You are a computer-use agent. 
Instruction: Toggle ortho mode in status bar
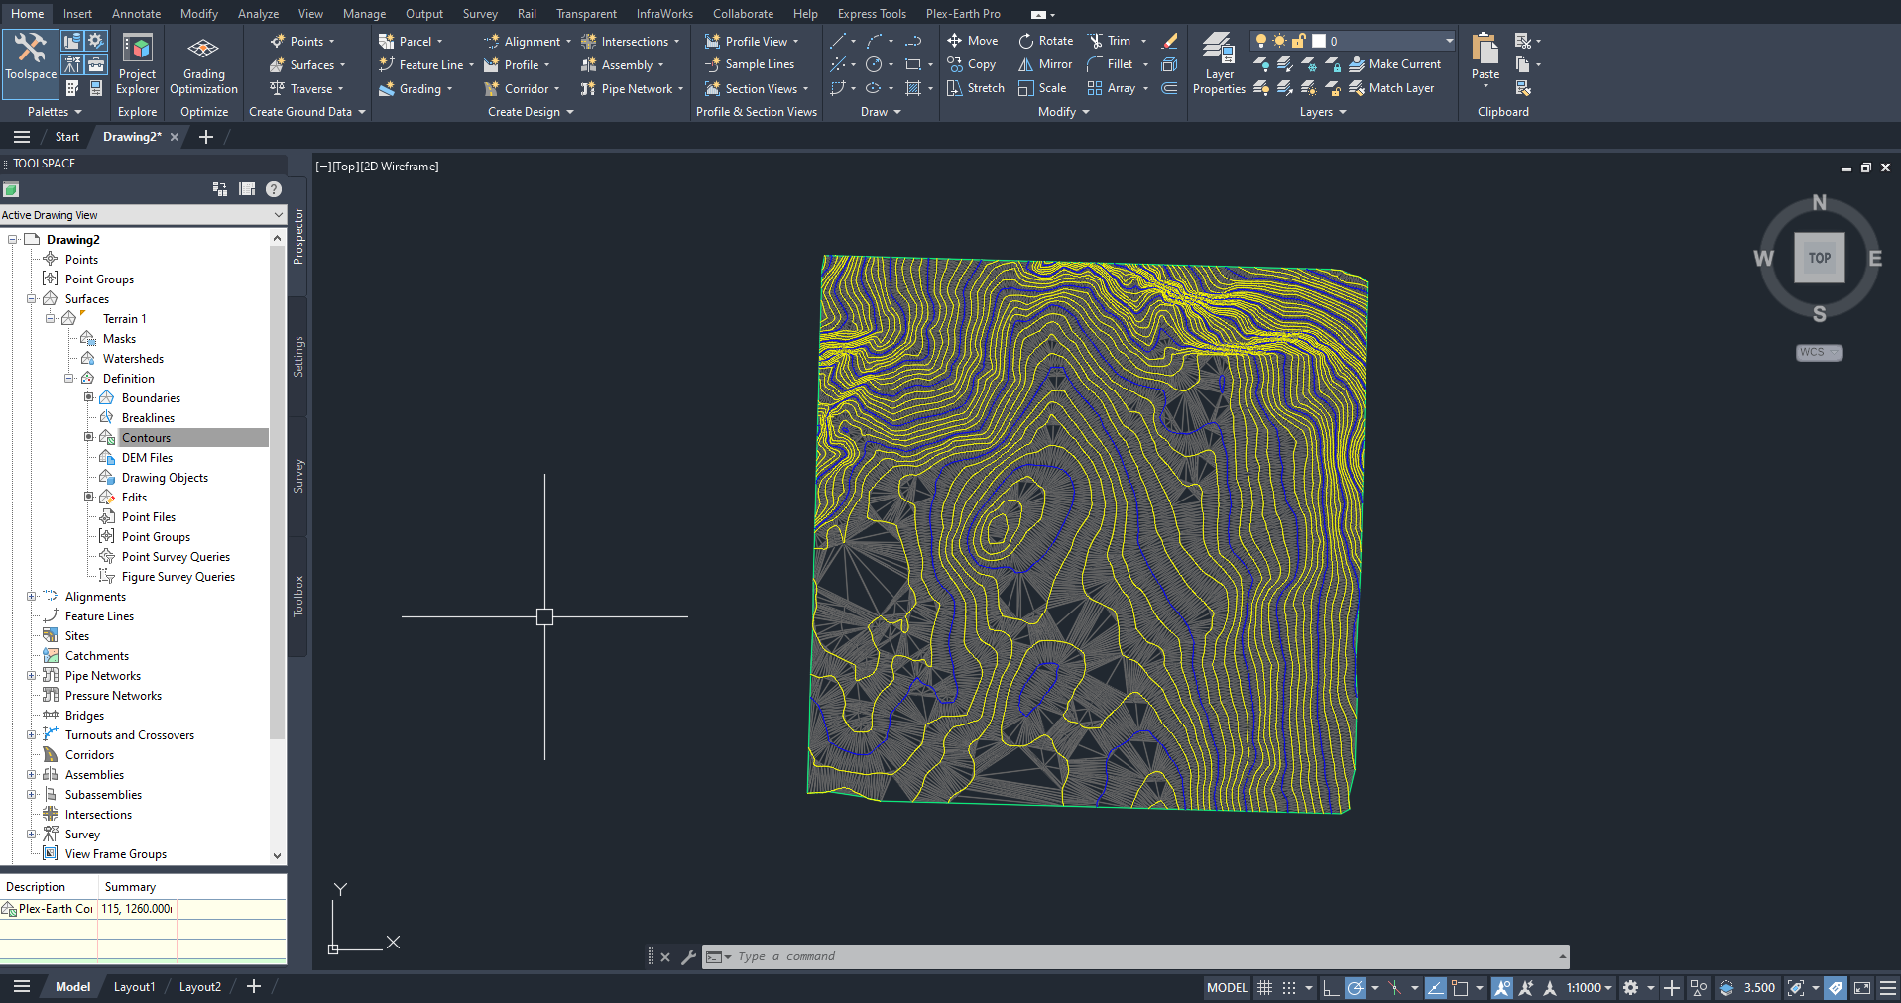1331,987
